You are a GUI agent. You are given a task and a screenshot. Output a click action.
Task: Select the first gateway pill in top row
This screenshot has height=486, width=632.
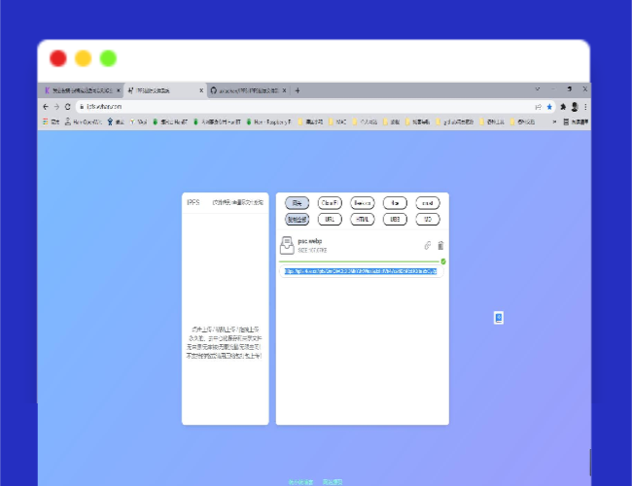point(297,203)
